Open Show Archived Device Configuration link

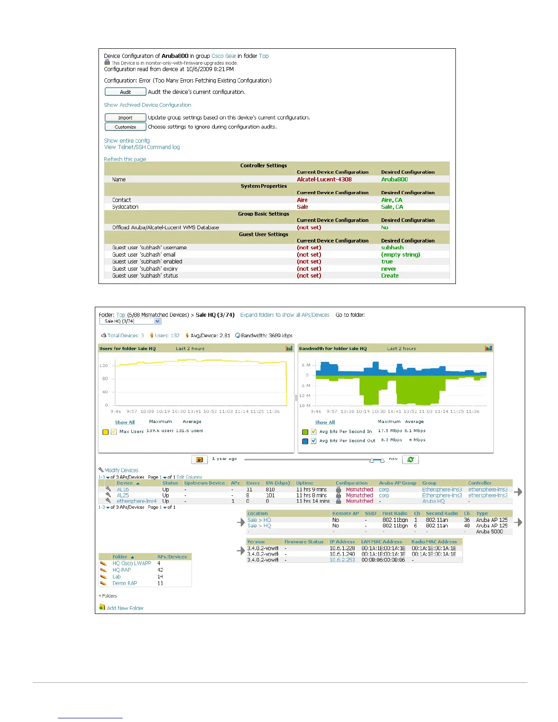point(147,105)
